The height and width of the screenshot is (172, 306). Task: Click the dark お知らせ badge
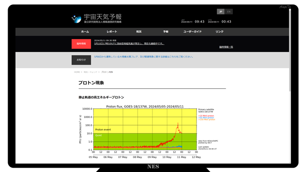[x=81, y=60]
